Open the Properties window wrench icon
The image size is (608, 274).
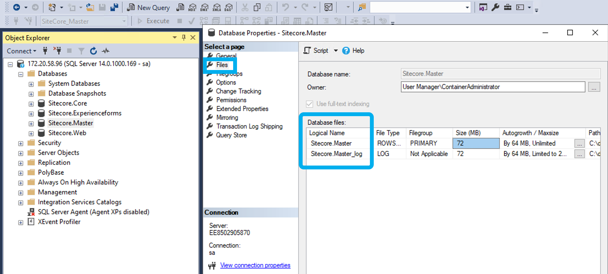pos(495,7)
